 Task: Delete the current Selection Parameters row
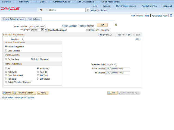point(140,39)
